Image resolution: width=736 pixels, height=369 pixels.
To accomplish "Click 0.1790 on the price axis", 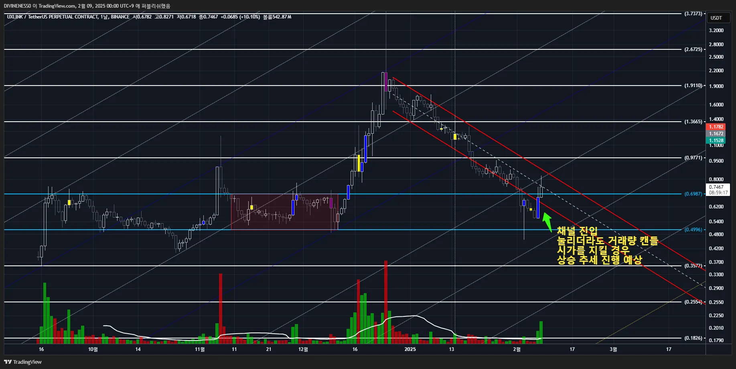I will tap(716, 340).
